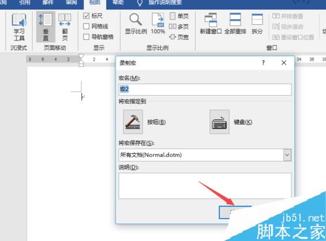Open 新建窗口 new window

[x=211, y=24]
